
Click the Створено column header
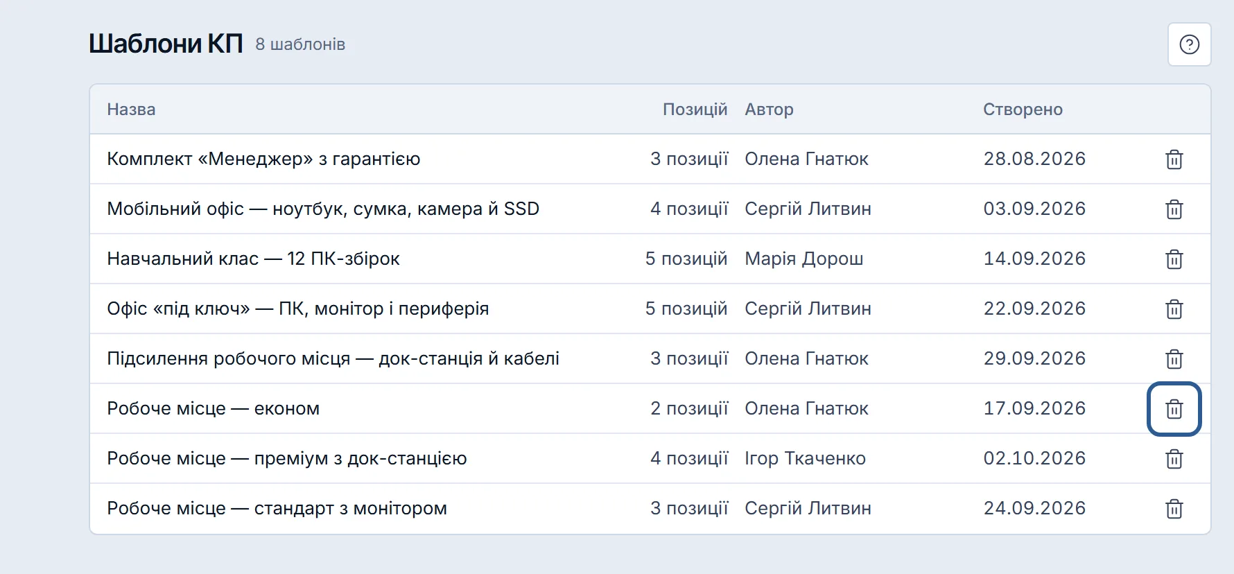tap(1023, 110)
